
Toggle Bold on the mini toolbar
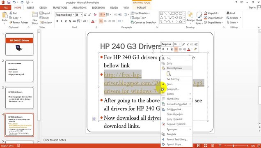click(x=163, y=49)
